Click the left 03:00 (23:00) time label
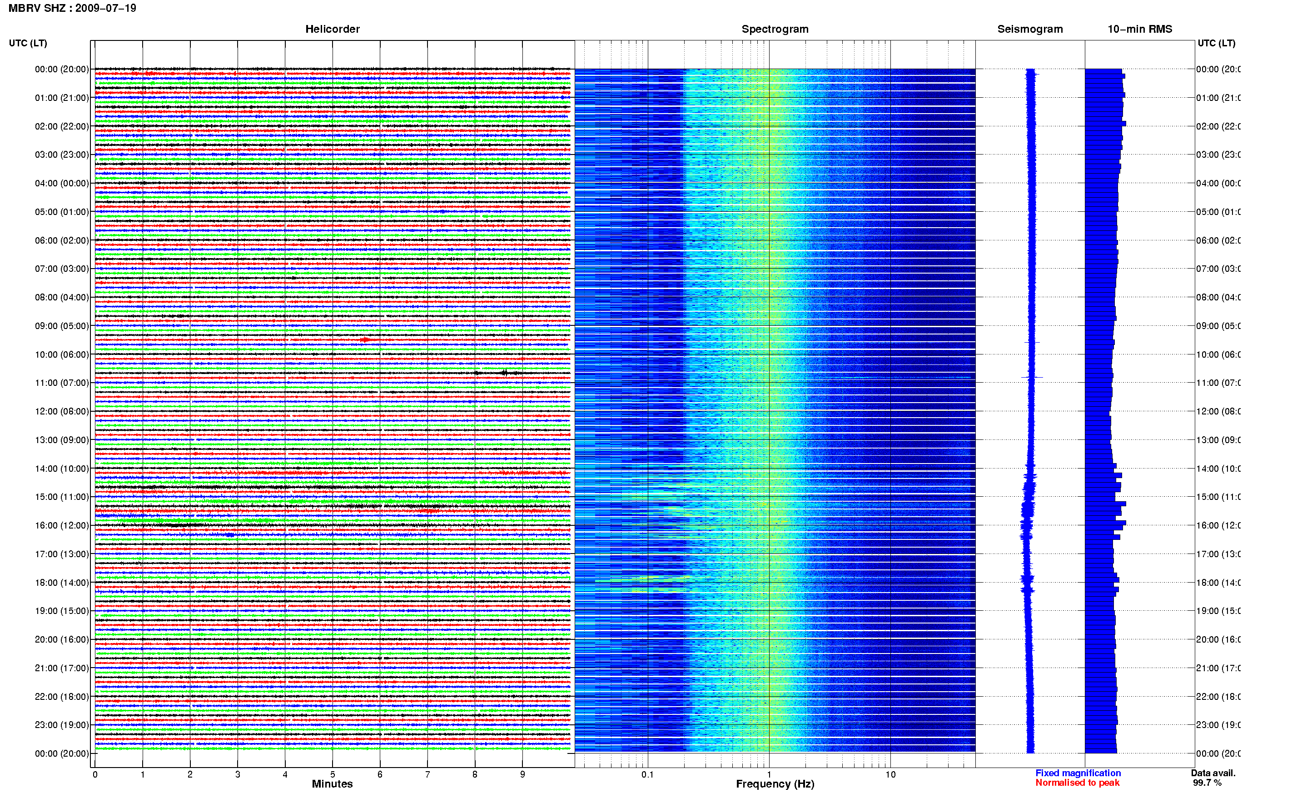The height and width of the screenshot is (808, 1292). (x=62, y=155)
